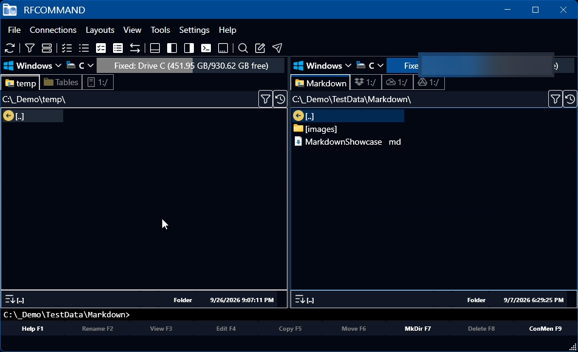The height and width of the screenshot is (352, 578).
Task: Switch to the Dropbox 1:/ tab
Action: click(x=365, y=82)
